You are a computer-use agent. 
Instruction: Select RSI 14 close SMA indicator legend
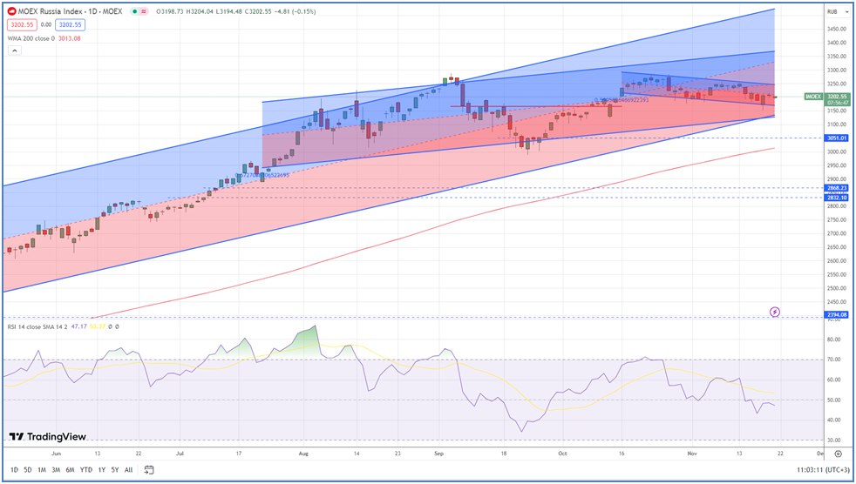(37, 326)
